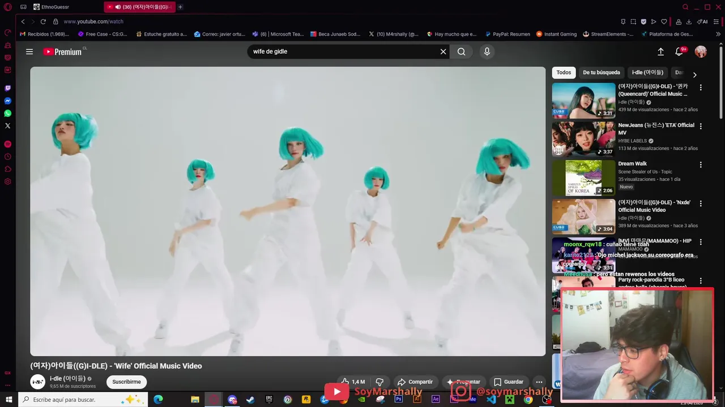Open options for the Queencard video

(701, 88)
